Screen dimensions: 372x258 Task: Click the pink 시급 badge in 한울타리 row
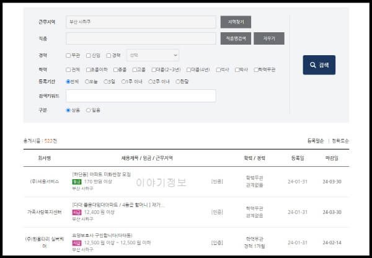[x=77, y=243]
